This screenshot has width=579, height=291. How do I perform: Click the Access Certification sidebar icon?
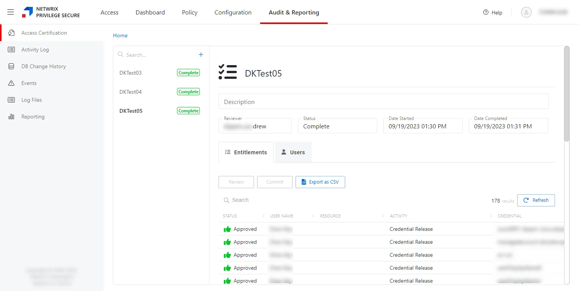pyautogui.click(x=11, y=33)
